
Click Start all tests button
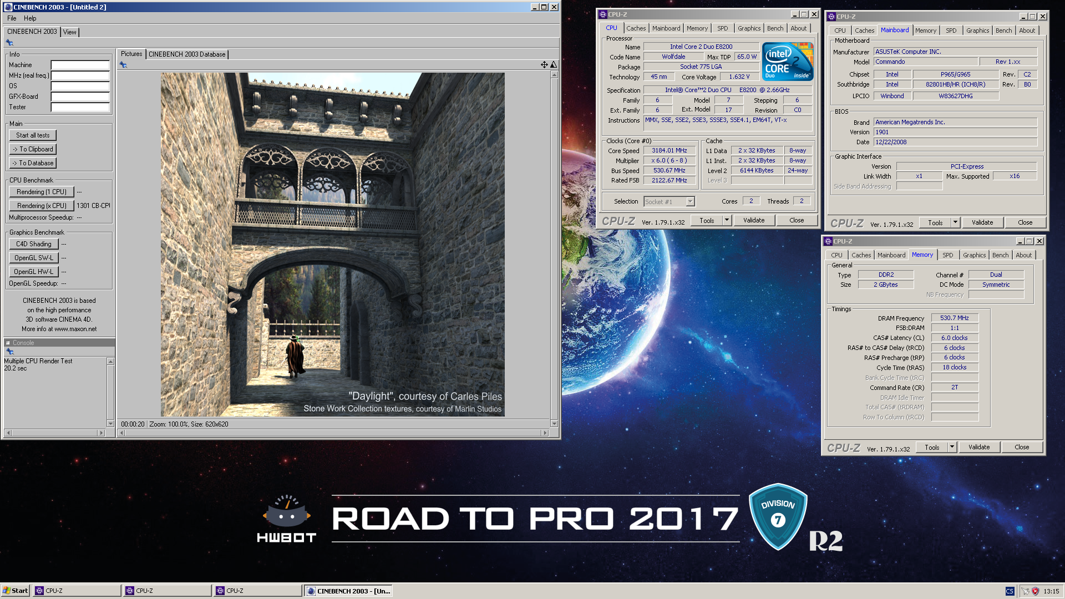33,135
